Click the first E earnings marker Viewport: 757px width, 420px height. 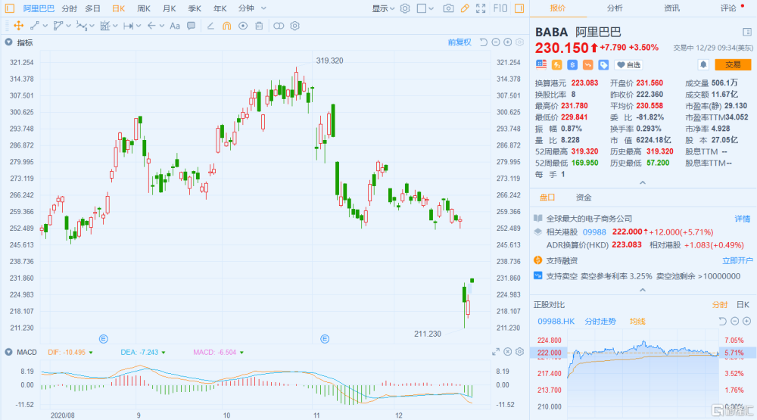(x=103, y=339)
